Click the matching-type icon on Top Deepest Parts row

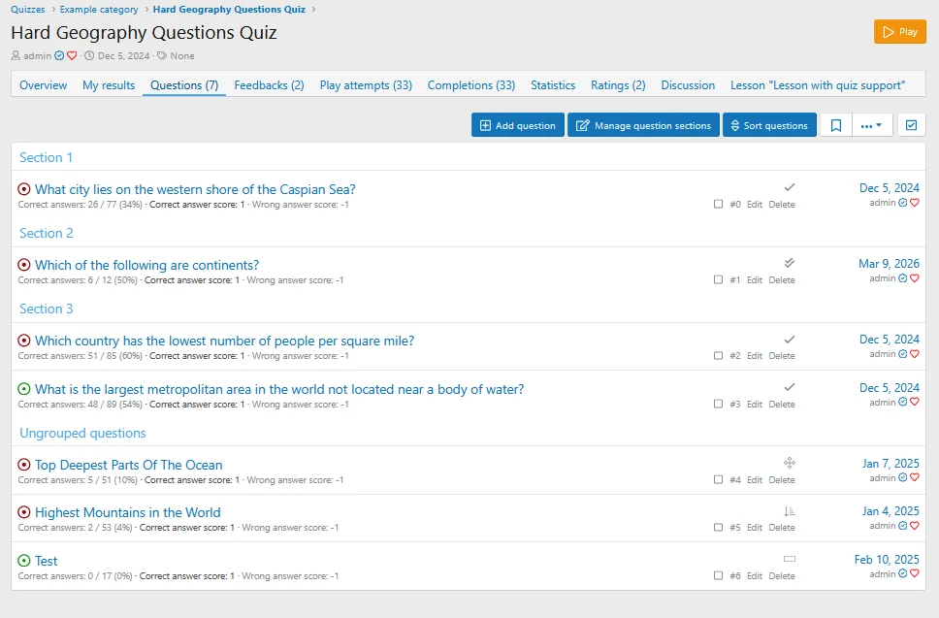(790, 463)
